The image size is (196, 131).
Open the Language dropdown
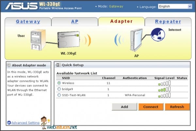click(175, 7)
